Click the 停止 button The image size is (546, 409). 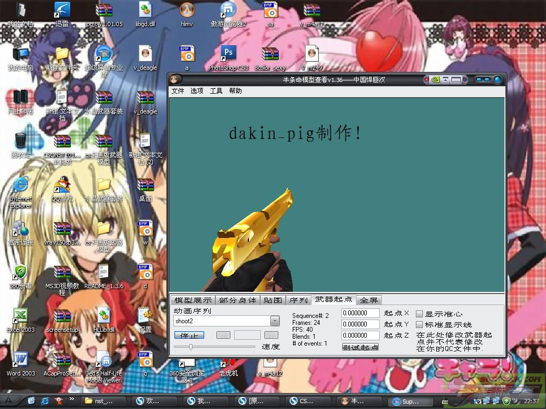[x=189, y=336]
